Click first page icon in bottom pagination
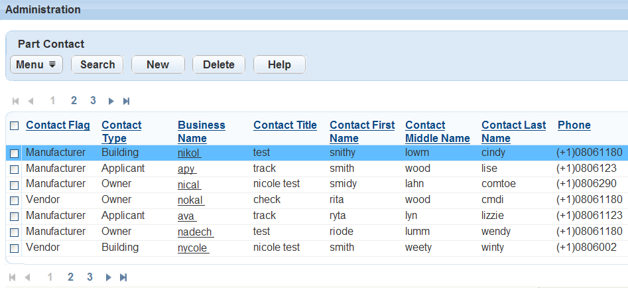Viewport: 628px width, 288px height. pyautogui.click(x=13, y=277)
